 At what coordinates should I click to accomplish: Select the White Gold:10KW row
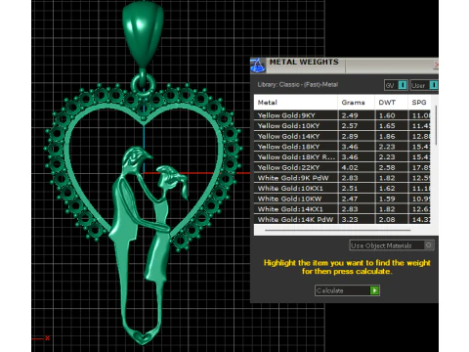pos(342,198)
